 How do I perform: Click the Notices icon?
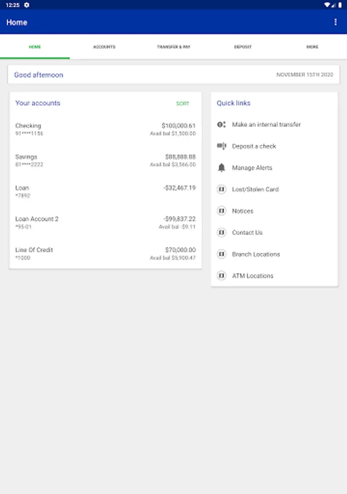(x=221, y=211)
